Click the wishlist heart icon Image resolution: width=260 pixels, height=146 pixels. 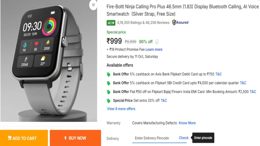click(x=93, y=5)
